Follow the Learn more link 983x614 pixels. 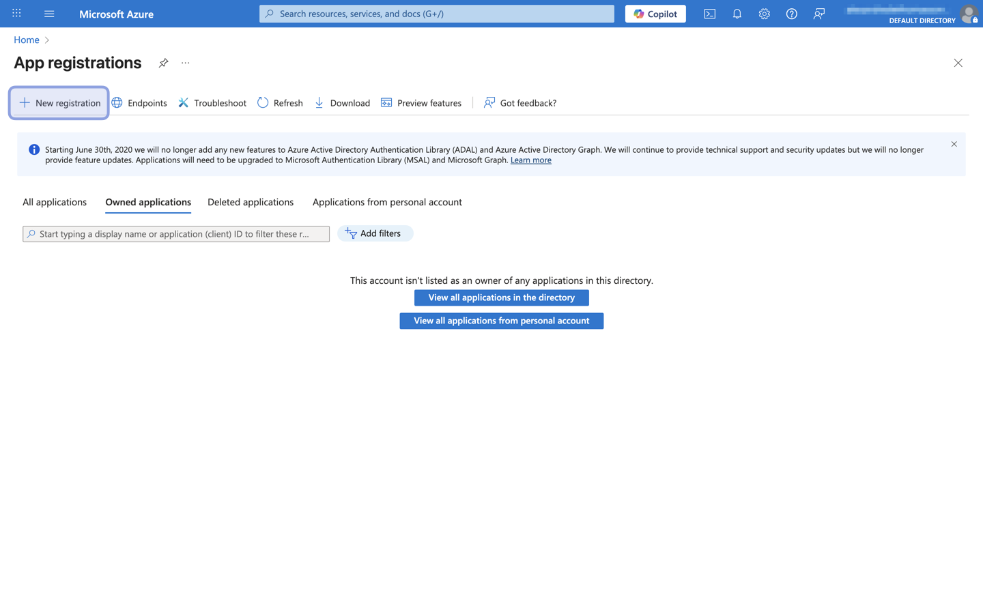(x=530, y=160)
